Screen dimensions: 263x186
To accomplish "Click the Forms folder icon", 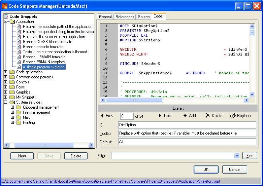I will (x=12, y=87).
